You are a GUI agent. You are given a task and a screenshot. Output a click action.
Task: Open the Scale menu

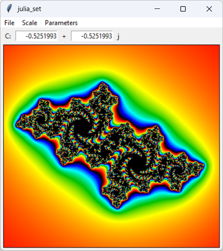(30, 23)
